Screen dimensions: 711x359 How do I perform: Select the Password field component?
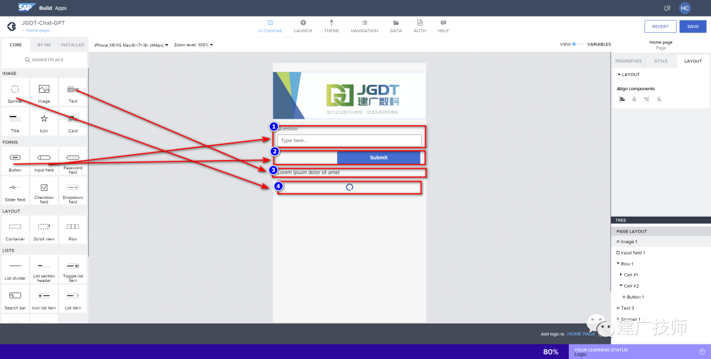coord(73,161)
